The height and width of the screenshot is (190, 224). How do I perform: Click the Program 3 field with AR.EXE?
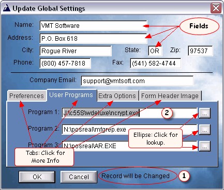[x=129, y=146]
